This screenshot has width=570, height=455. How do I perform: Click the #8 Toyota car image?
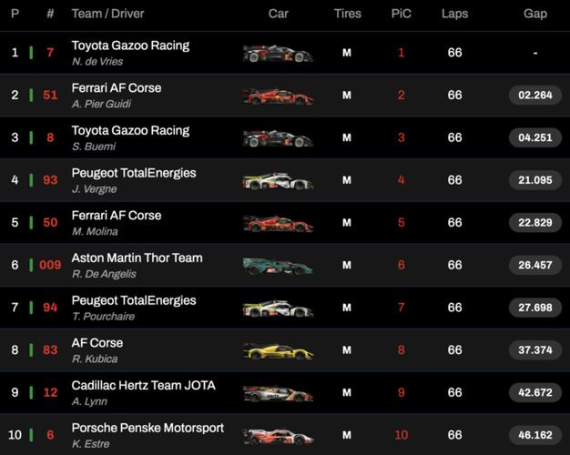pyautogui.click(x=278, y=138)
